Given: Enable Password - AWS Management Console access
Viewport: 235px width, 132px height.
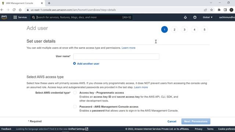Looking at the screenshot, I should point(75,107).
